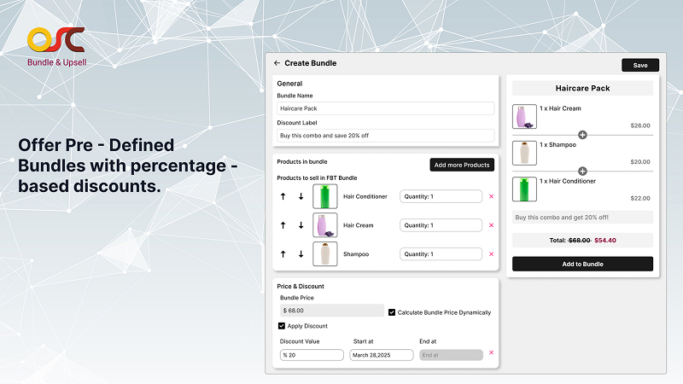Move Shampoo down with arrow
This screenshot has width=683, height=384.
click(301, 254)
